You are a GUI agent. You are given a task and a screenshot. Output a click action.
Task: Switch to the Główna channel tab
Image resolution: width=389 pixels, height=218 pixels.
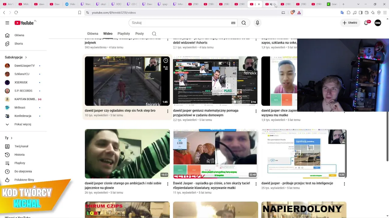93,34
